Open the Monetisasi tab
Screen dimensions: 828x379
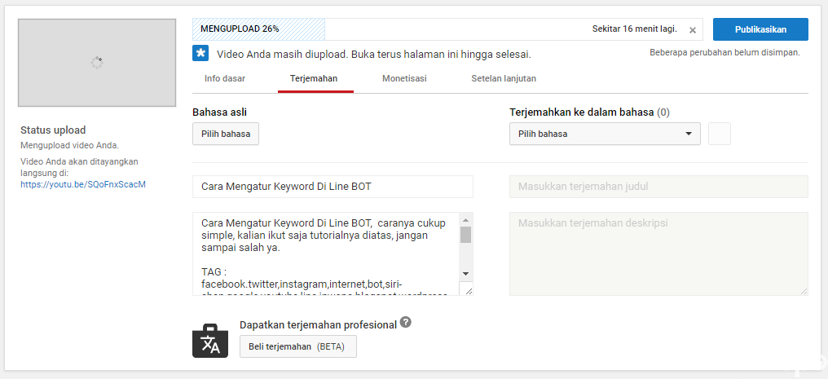coord(404,78)
